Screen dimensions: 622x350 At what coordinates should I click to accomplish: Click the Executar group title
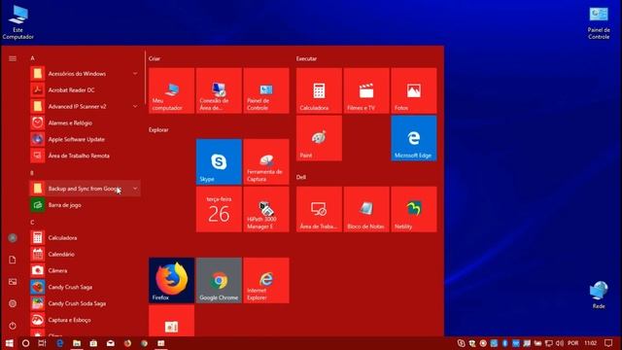point(306,58)
